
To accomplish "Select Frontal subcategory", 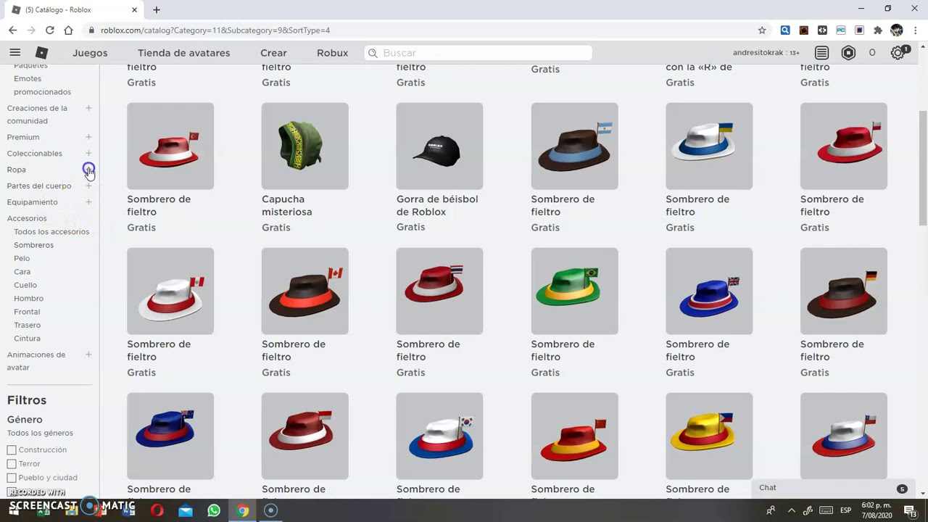I will click(x=27, y=312).
